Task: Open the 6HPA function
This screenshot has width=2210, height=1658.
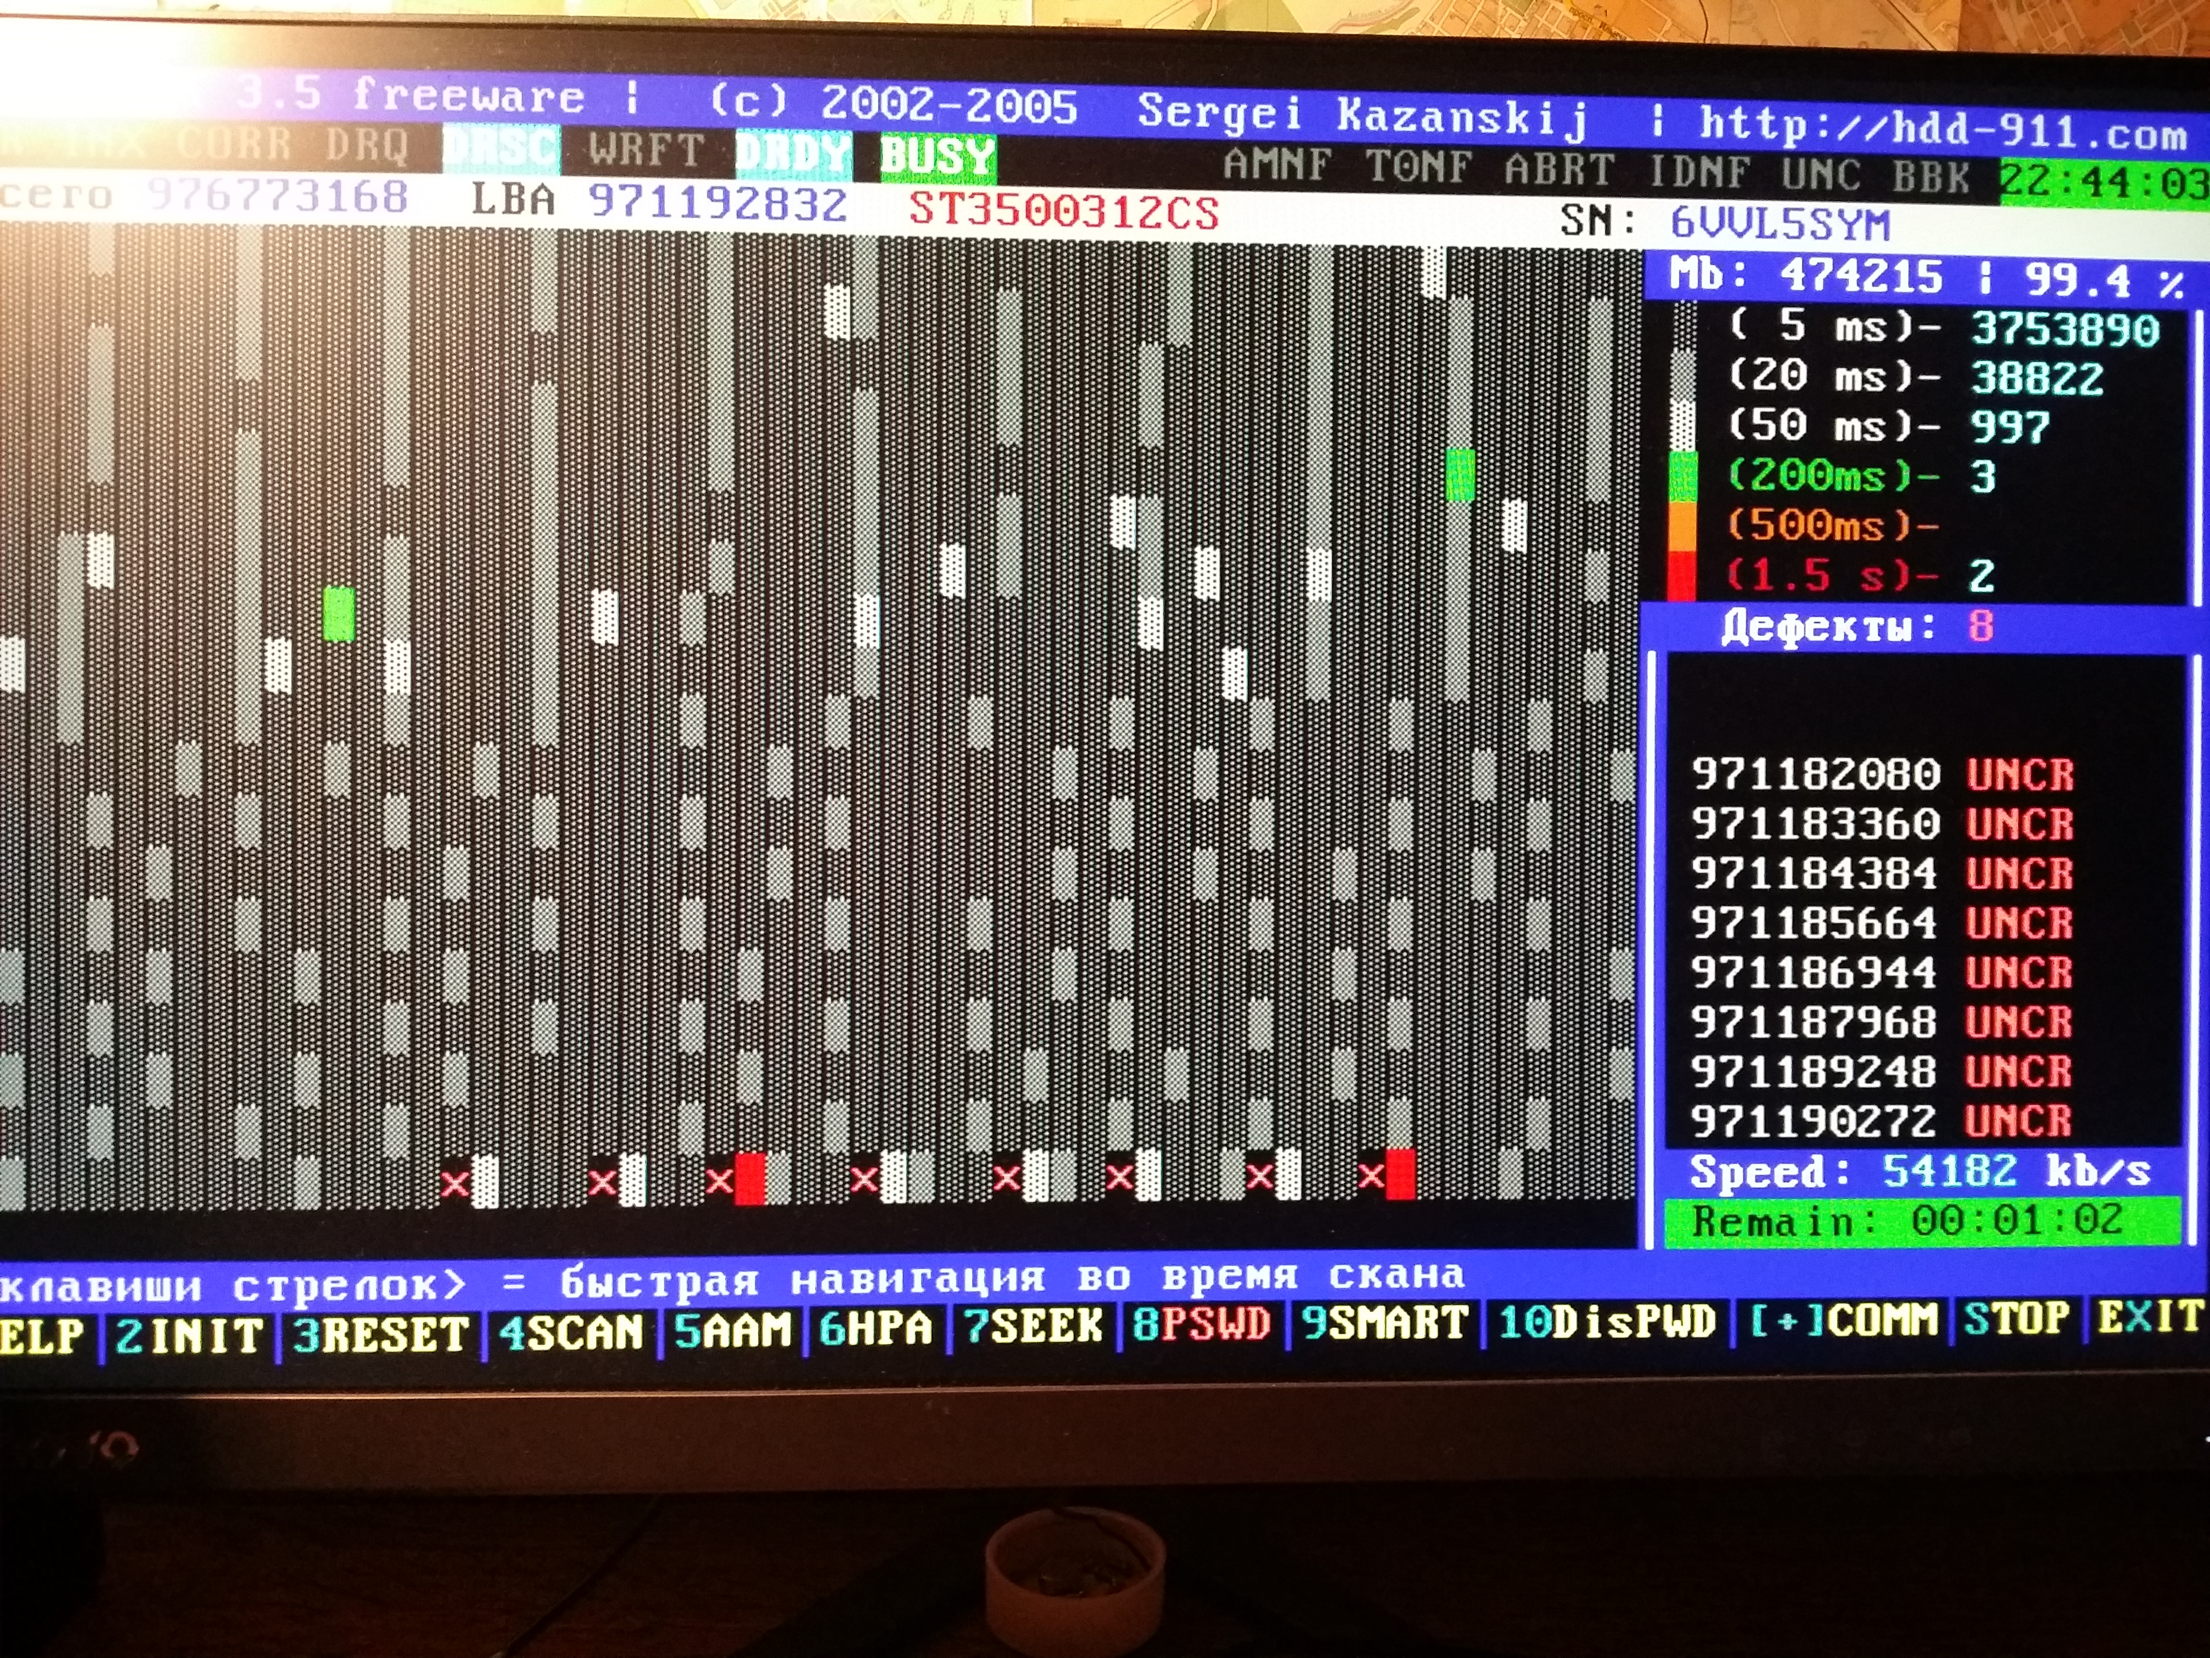Action: 875,1328
